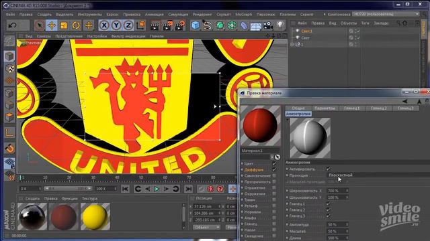Toggle Y axis lock
Screen dimensions: 430x241
click(x=116, y=25)
